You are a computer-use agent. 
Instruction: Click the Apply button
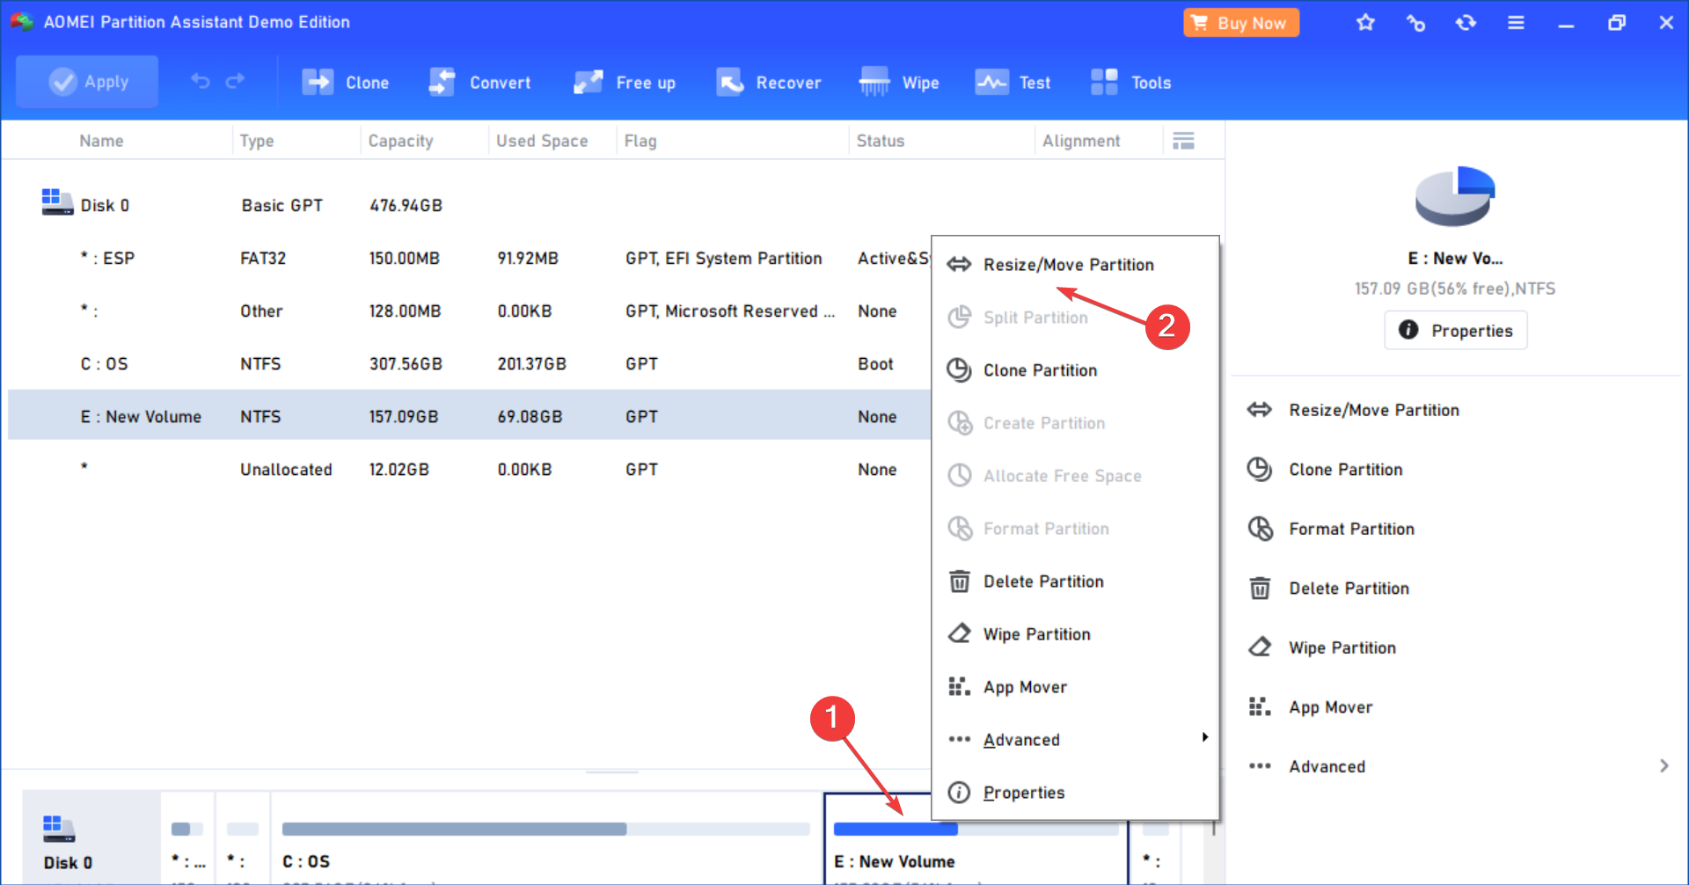[87, 82]
